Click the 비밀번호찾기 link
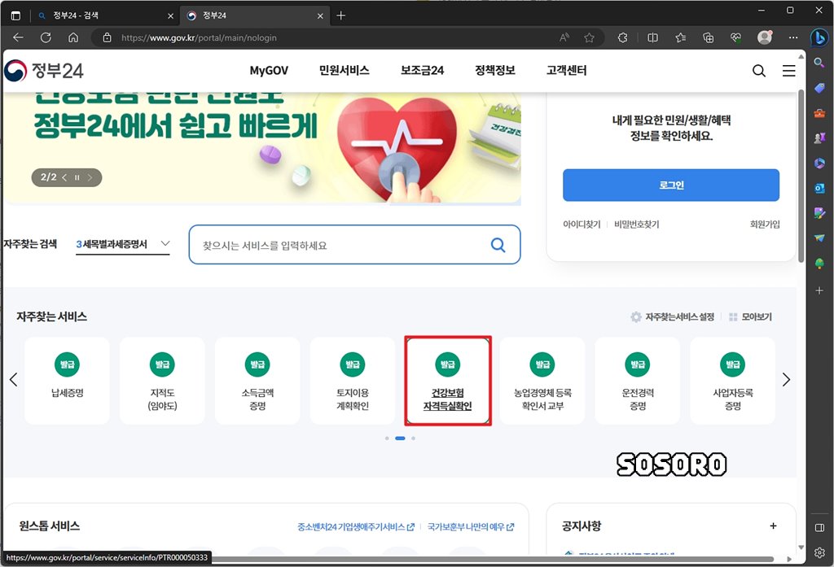The width and height of the screenshot is (834, 567). point(637,225)
